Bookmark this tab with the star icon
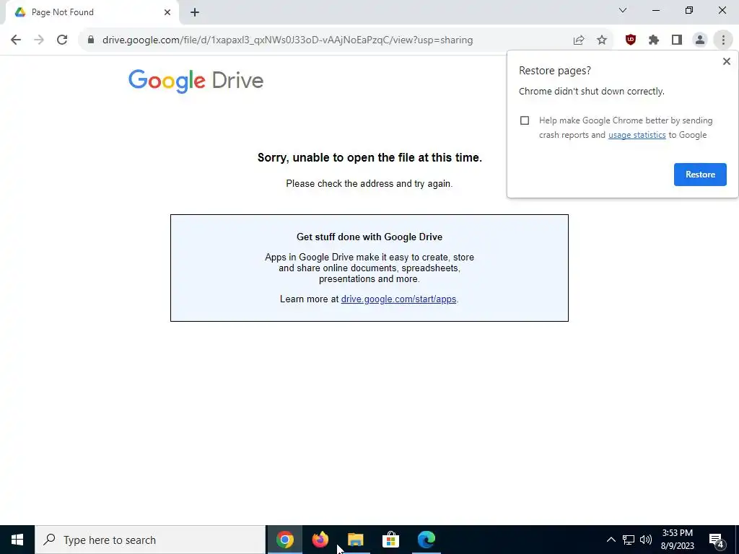739x554 pixels. pos(602,40)
